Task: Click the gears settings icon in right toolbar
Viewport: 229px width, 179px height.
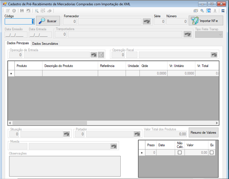Action: coord(202,11)
